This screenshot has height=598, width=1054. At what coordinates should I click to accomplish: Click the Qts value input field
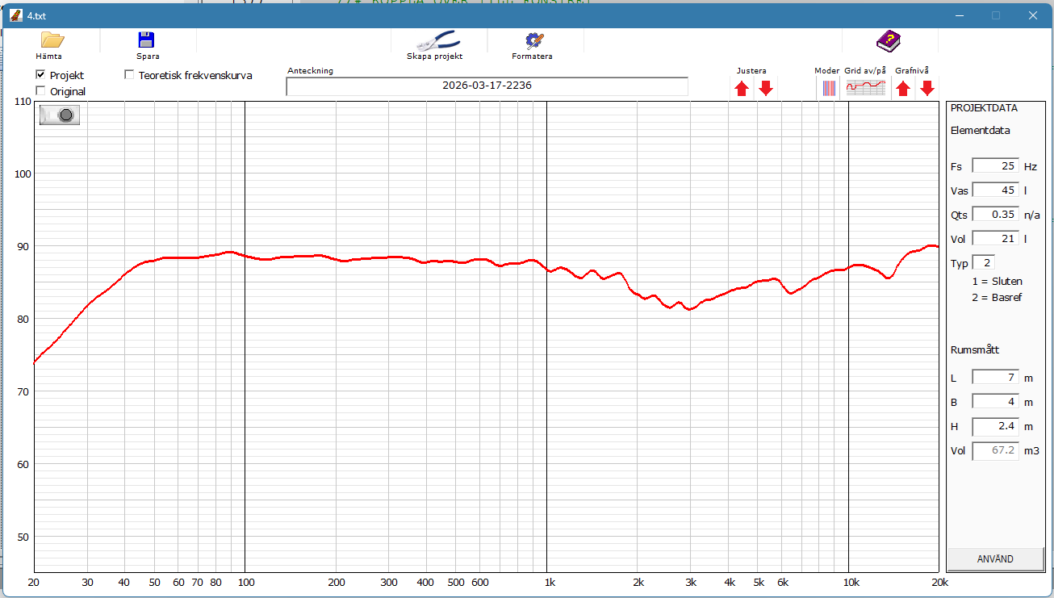(995, 215)
